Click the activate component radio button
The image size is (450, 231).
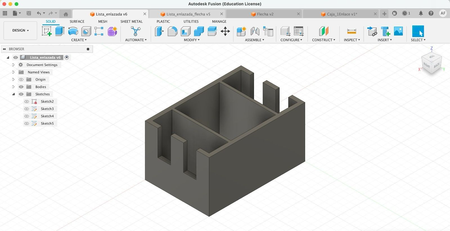tap(67, 58)
